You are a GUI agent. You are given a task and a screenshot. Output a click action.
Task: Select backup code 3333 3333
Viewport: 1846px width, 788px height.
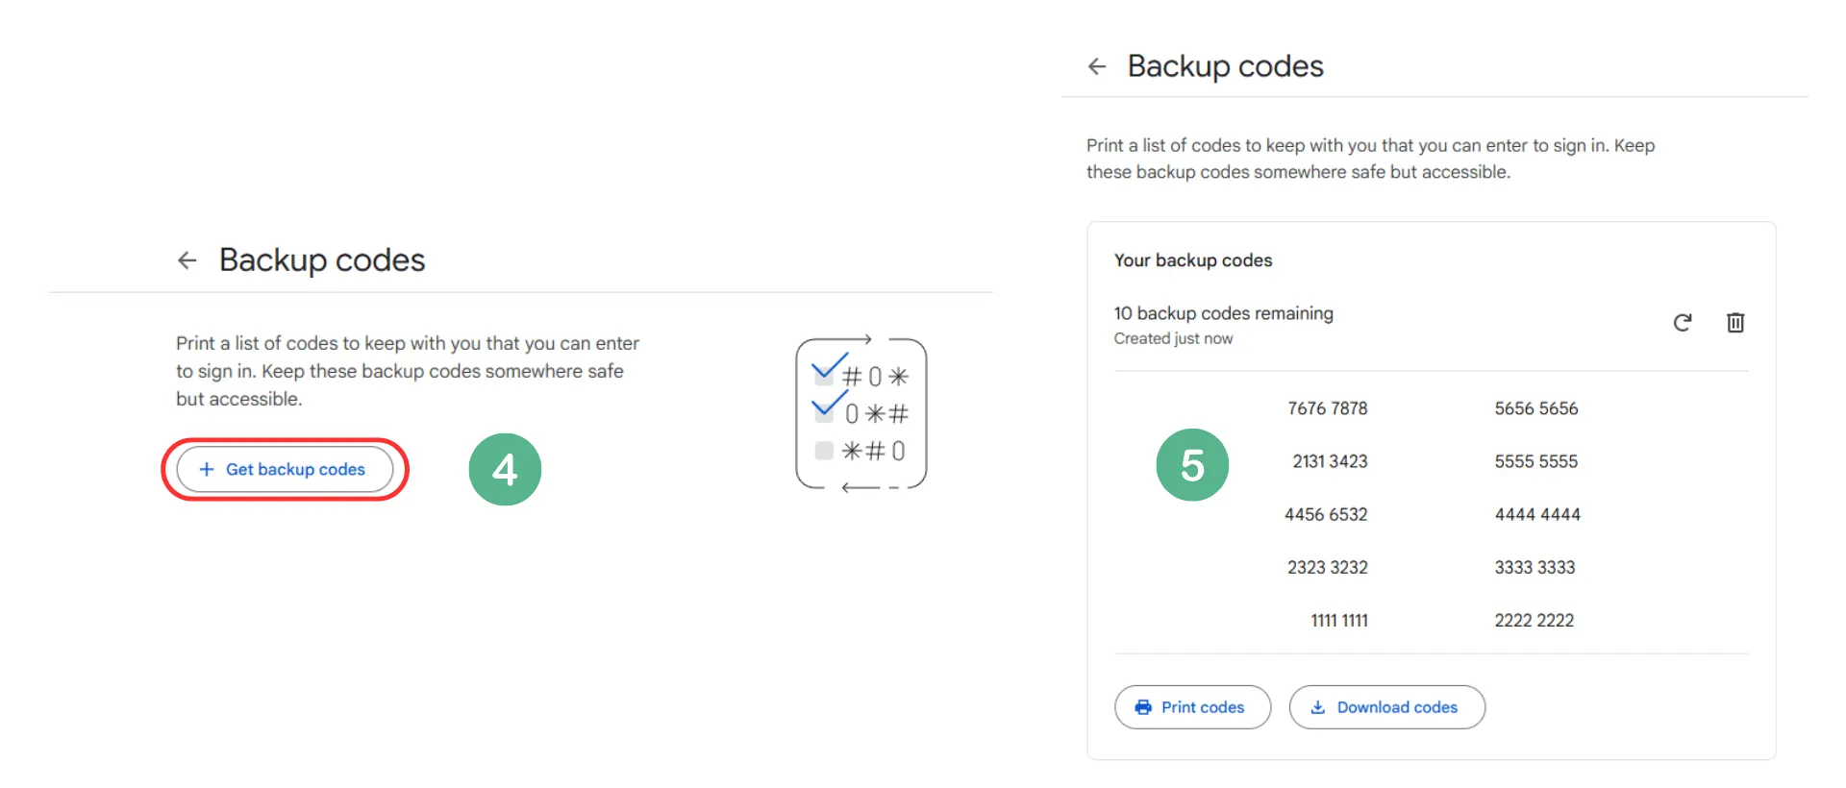click(x=1534, y=567)
